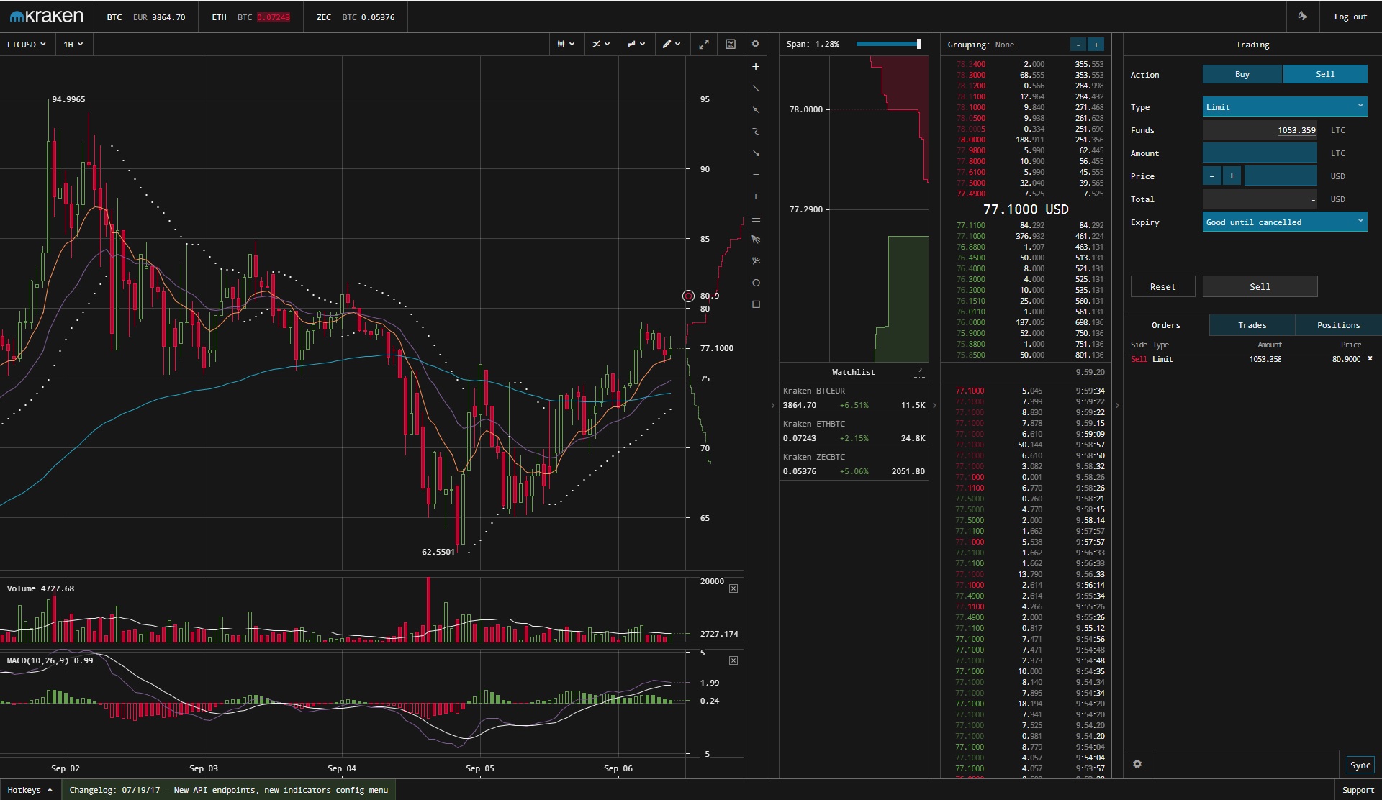Close the Volume indicator panel
This screenshot has width=1382, height=800.
733,588
